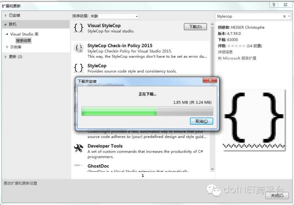Select the Developer Tools result title
This screenshot has height=205, width=294.
coord(105,146)
